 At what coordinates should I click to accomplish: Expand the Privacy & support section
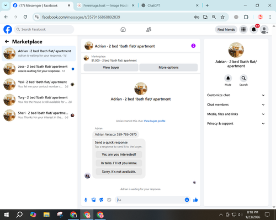(236, 124)
